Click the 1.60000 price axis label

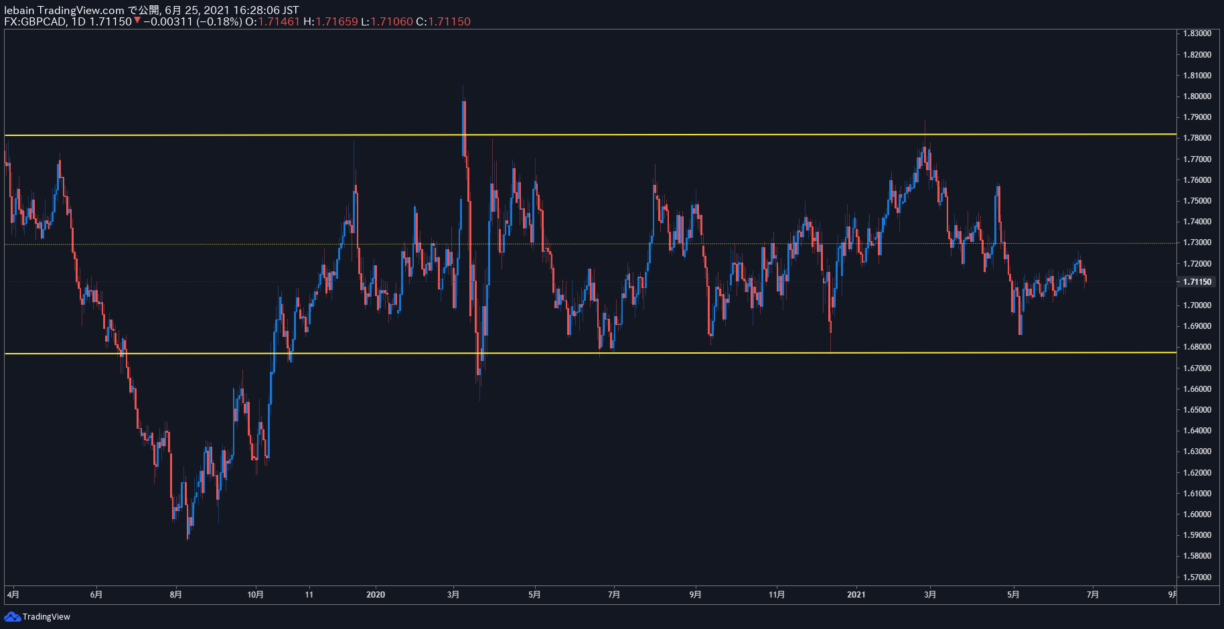[x=1197, y=514]
